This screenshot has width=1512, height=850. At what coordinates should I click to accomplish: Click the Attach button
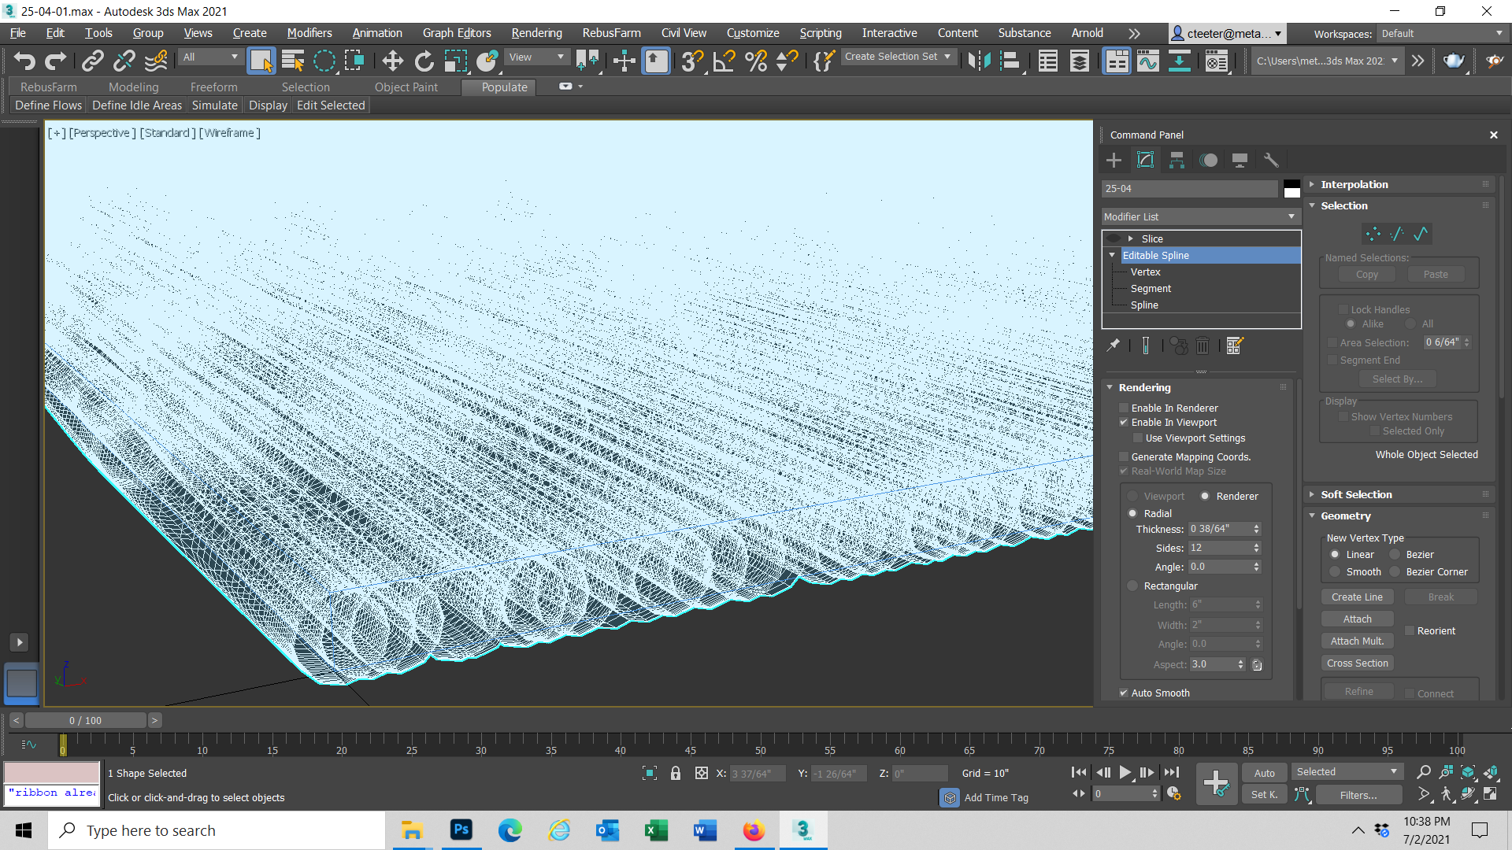click(1357, 619)
